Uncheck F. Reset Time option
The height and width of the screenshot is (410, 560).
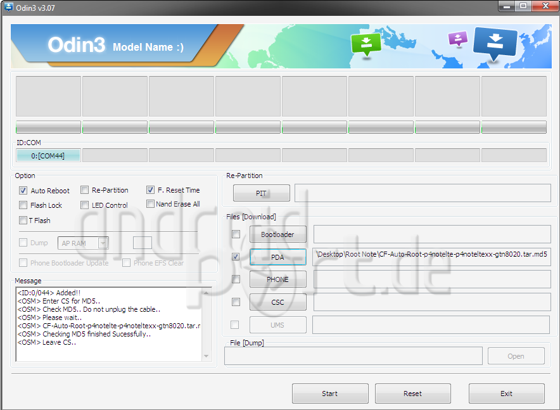click(150, 190)
